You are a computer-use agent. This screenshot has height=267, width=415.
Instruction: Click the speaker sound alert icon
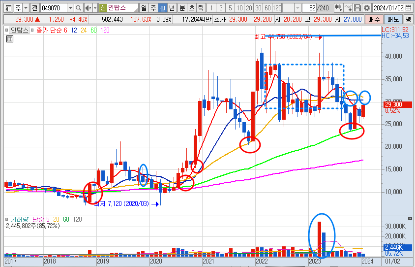point(88,8)
